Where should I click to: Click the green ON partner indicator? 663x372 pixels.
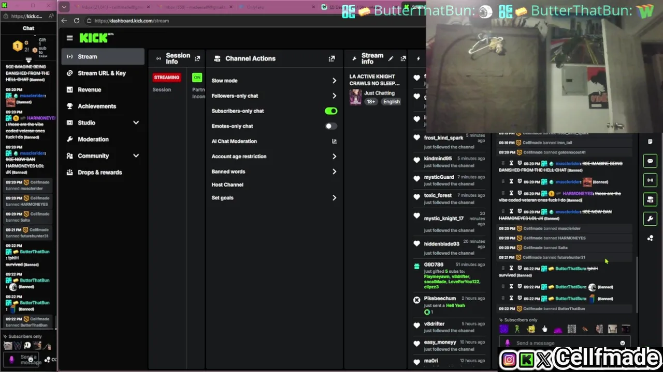tap(197, 78)
